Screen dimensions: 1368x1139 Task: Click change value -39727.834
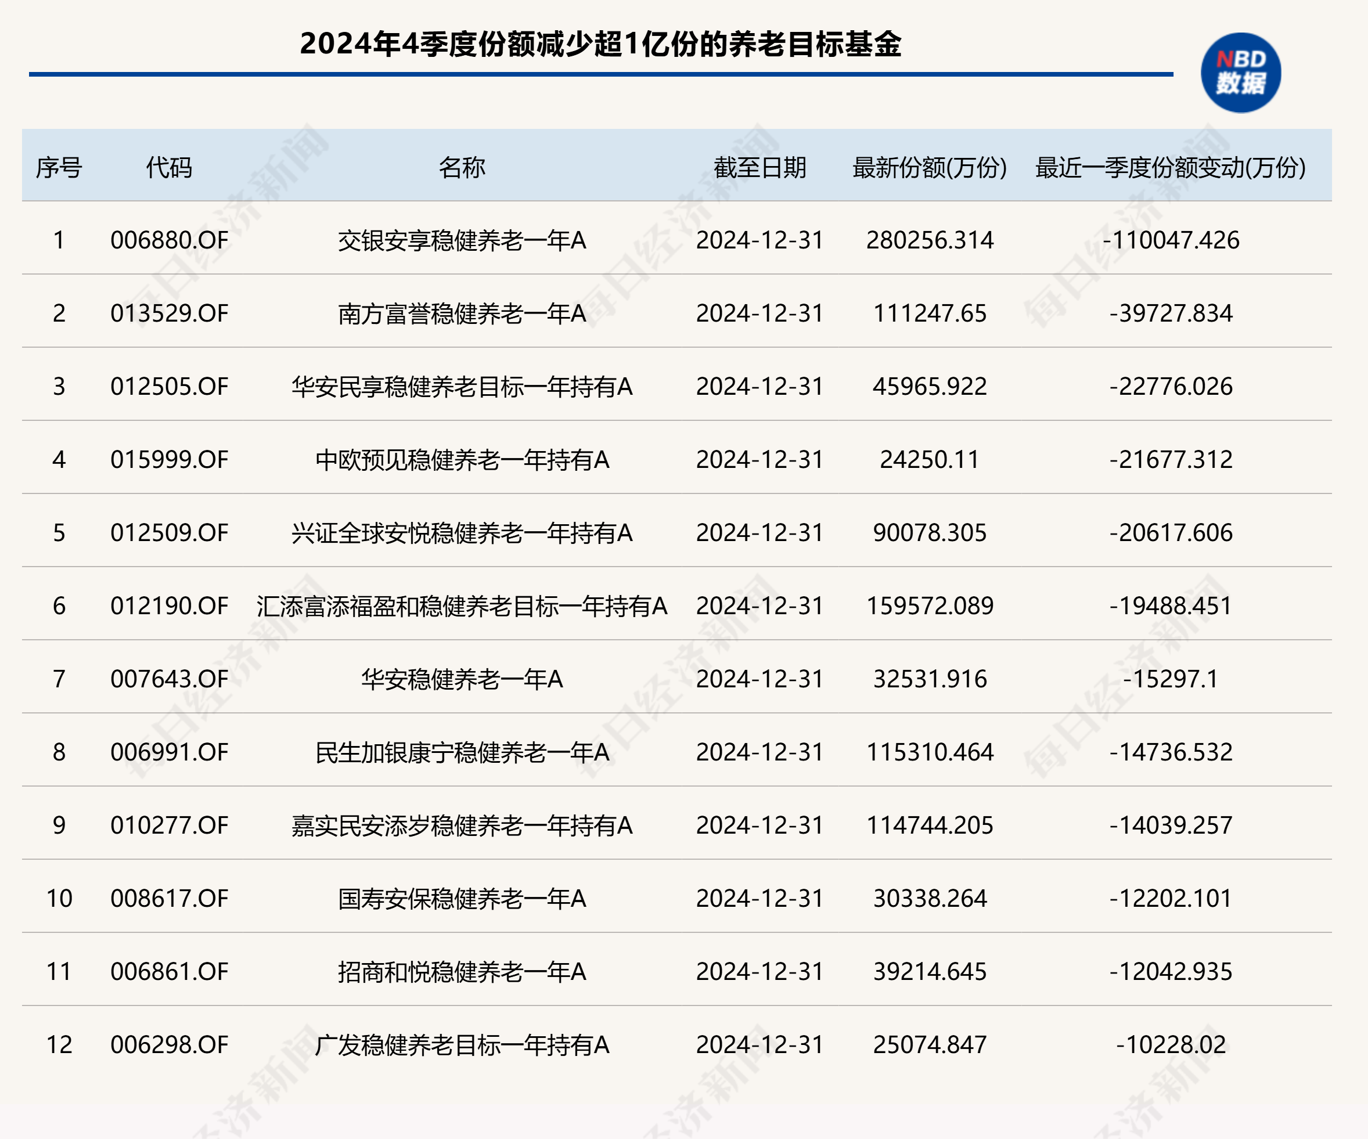1171,313
